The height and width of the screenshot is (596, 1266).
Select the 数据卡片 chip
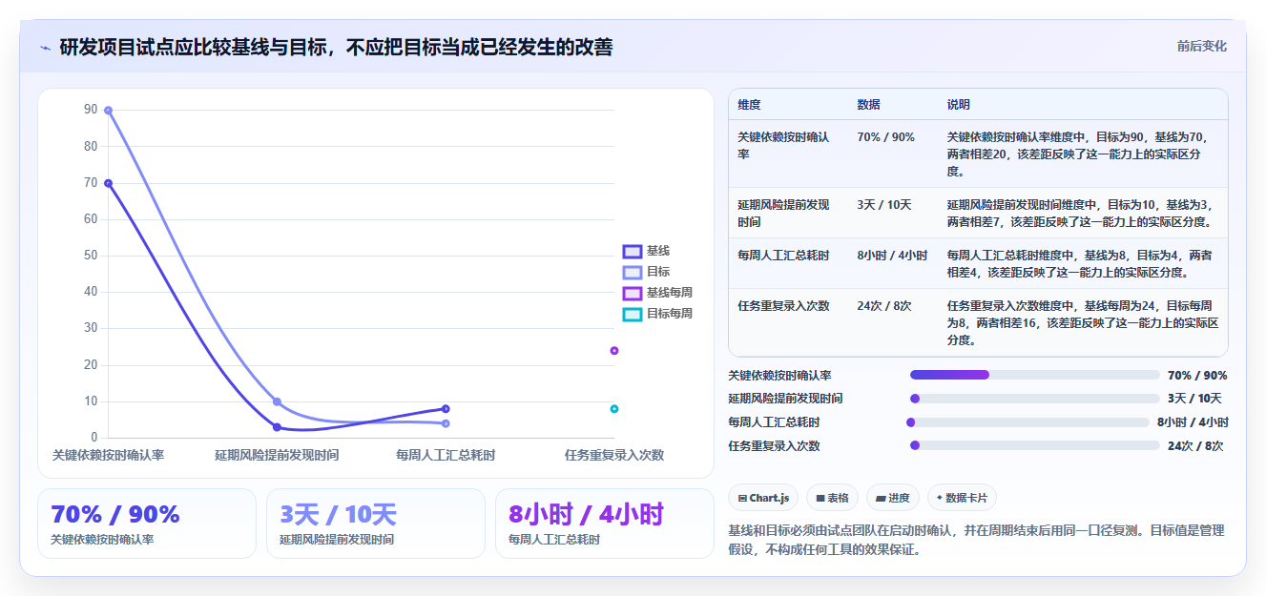(x=962, y=498)
